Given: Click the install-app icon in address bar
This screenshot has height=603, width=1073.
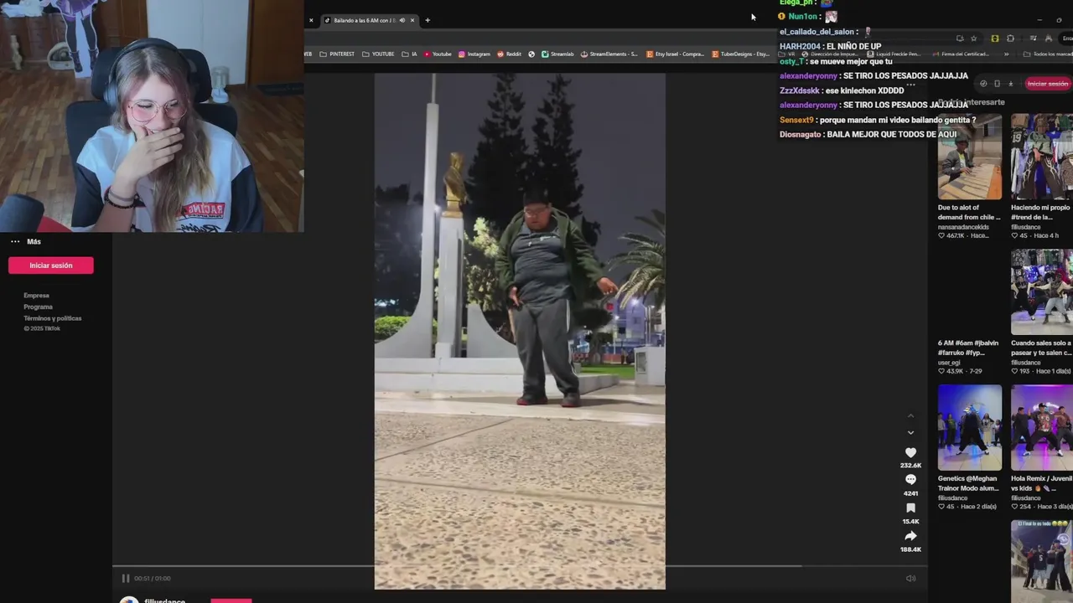Looking at the screenshot, I should click(960, 39).
